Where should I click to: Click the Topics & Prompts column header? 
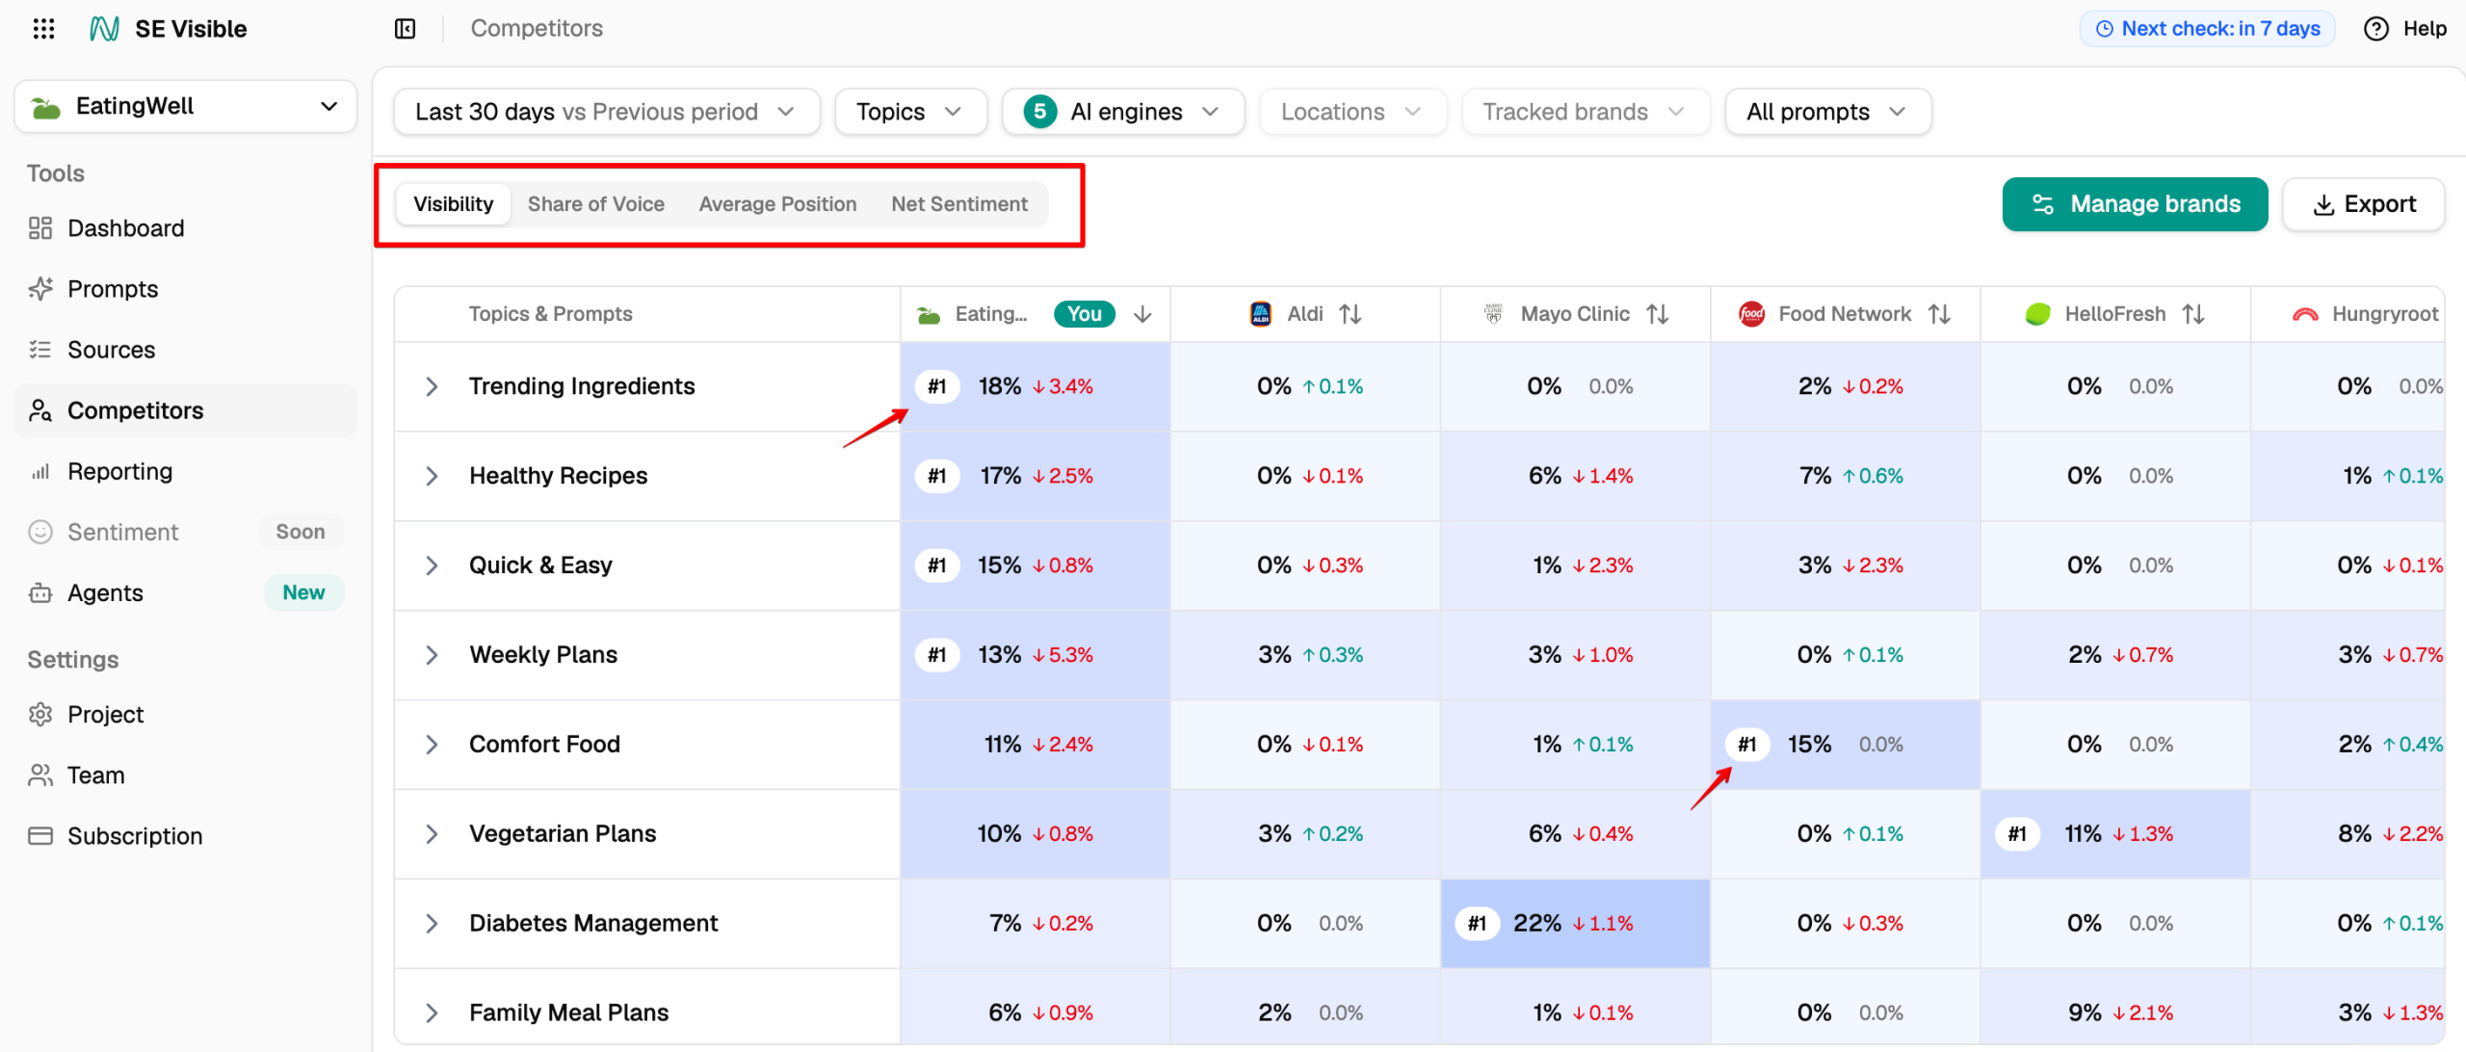[x=550, y=314]
